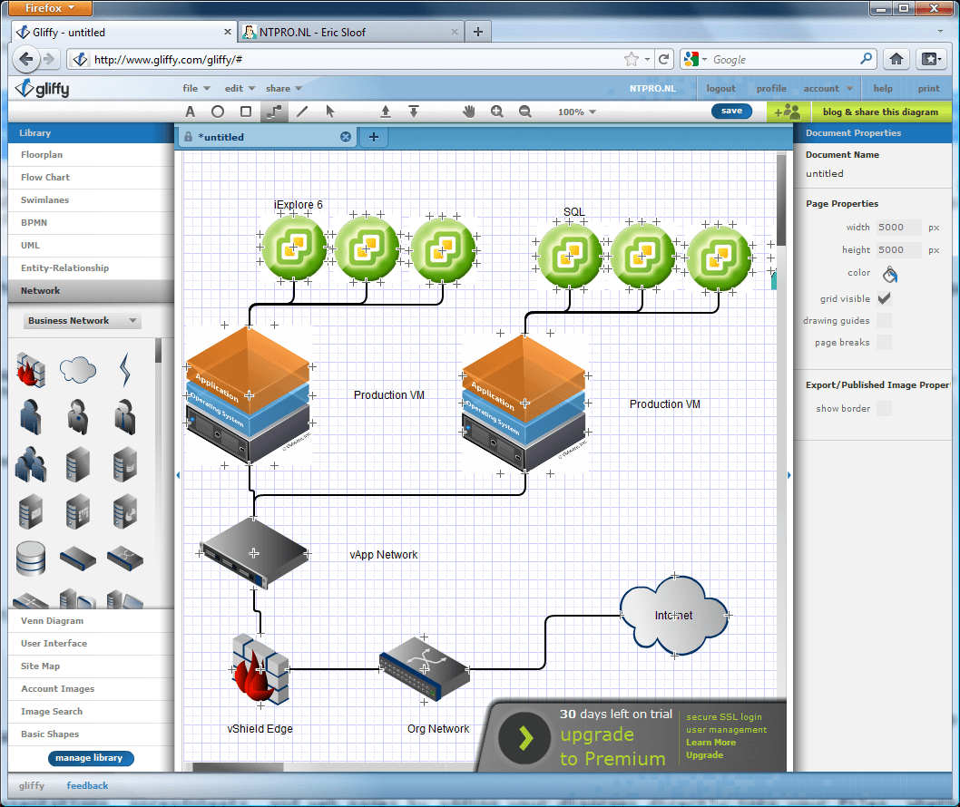Enable the show border checkbox
Viewport: 960px width, 807px height.
pyautogui.click(x=884, y=409)
